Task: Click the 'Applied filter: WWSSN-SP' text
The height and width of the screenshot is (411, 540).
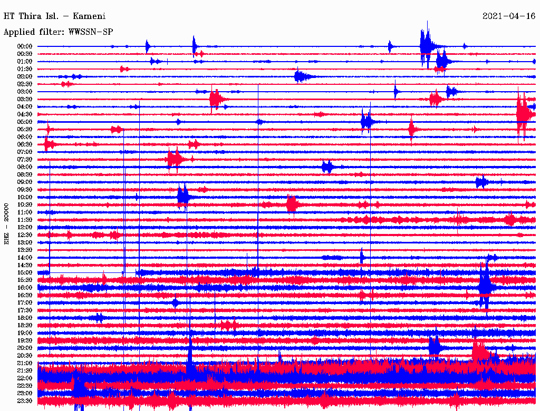Action: click(58, 32)
